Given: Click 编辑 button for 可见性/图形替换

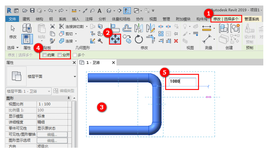Looking at the screenshot, I should click(57, 134).
